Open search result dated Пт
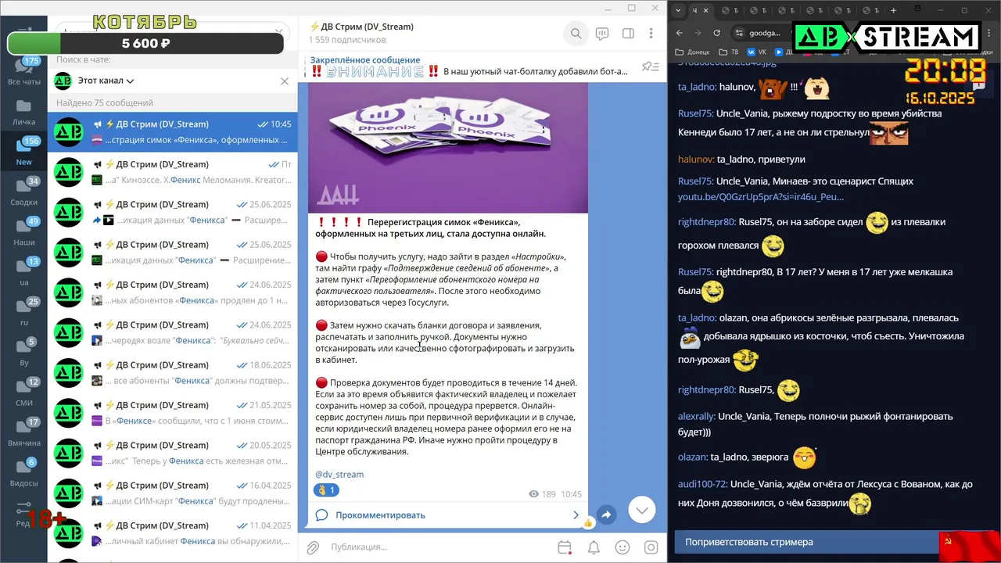The image size is (1001, 563). coord(173,172)
